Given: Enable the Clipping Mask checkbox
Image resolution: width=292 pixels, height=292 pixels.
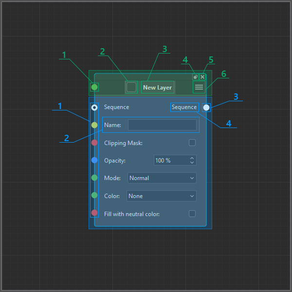Looking at the screenshot, I should coord(192,143).
